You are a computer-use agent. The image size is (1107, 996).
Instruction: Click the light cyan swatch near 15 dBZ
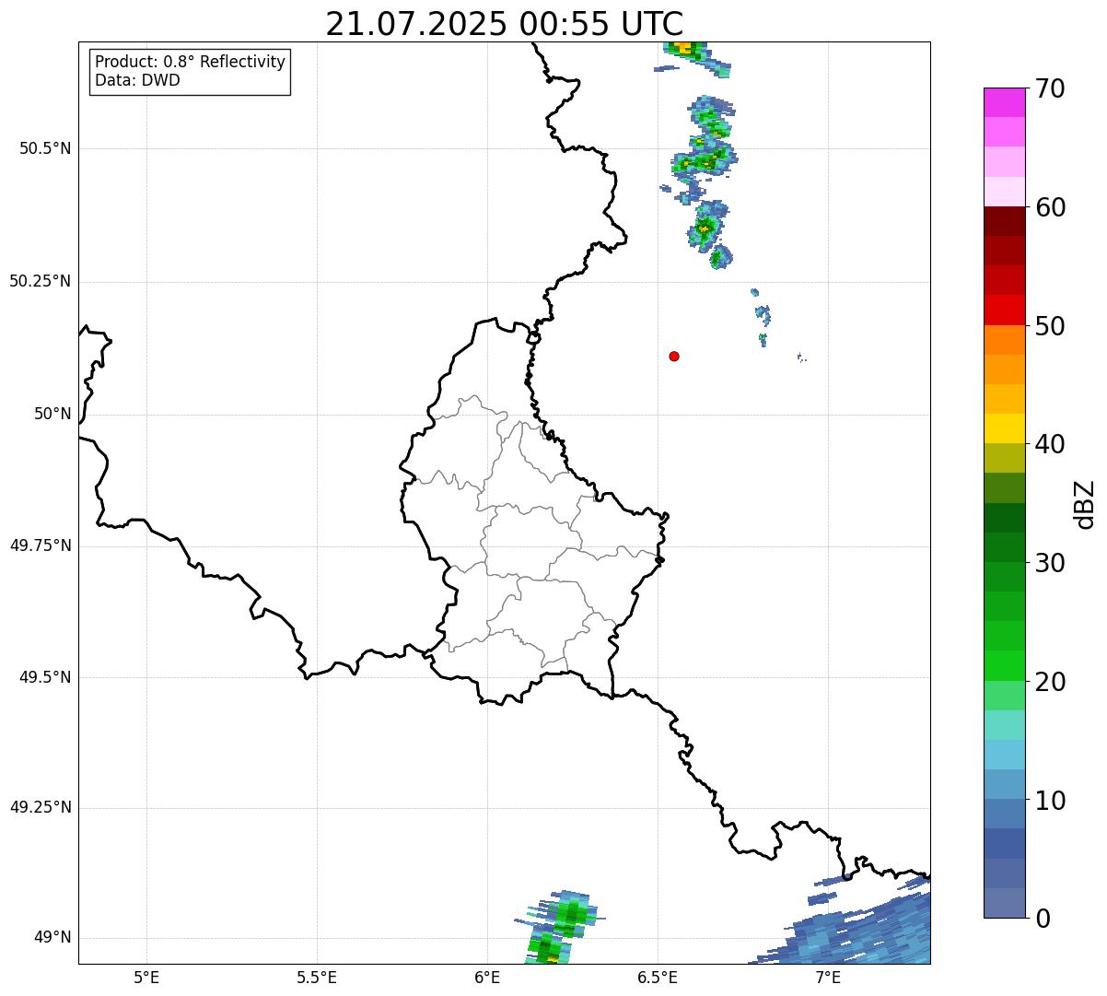(1004, 725)
